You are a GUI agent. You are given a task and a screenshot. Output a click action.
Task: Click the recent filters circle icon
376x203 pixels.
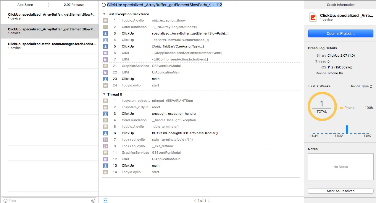point(93,201)
